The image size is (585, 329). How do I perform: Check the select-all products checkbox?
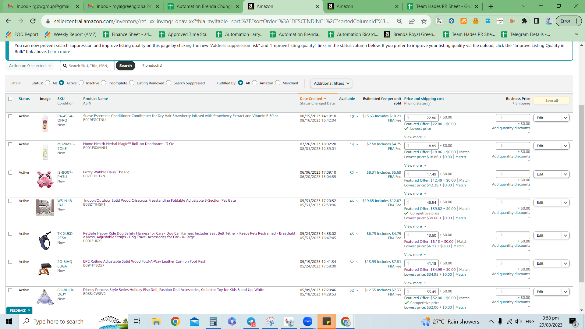[10, 99]
